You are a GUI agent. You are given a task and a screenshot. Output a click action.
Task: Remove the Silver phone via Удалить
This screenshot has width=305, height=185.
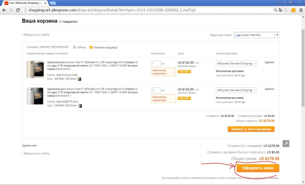[x=269, y=89]
